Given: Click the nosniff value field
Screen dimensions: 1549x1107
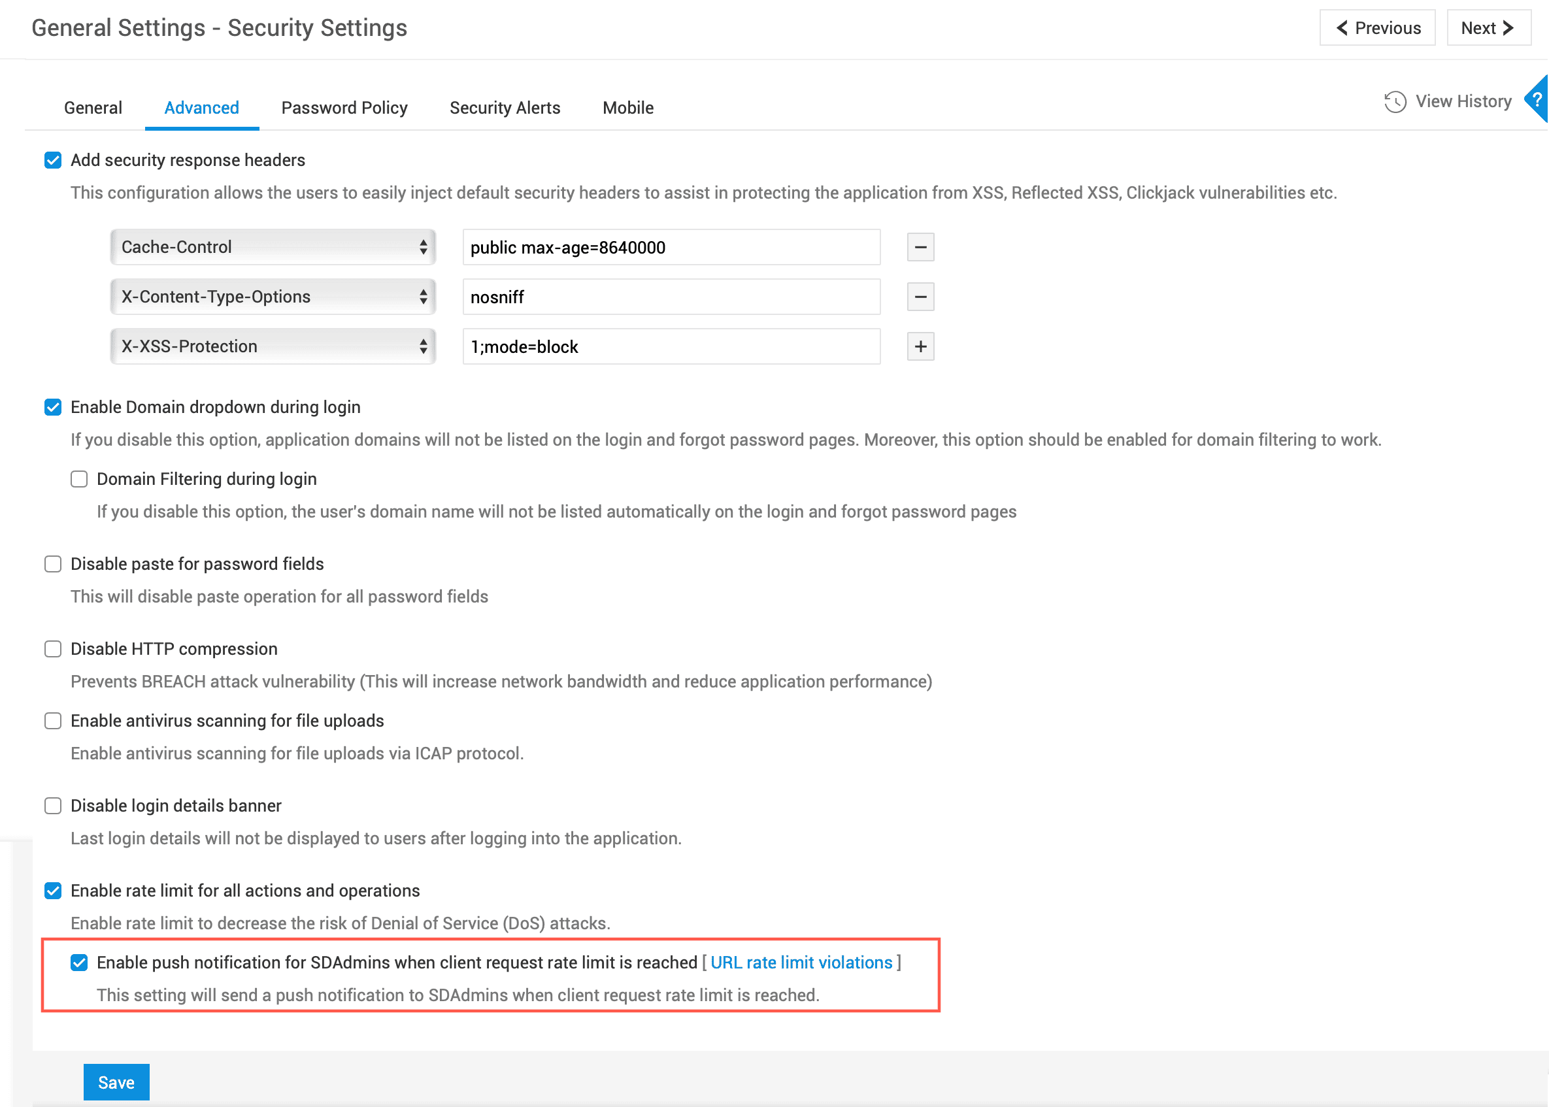Looking at the screenshot, I should tap(671, 297).
